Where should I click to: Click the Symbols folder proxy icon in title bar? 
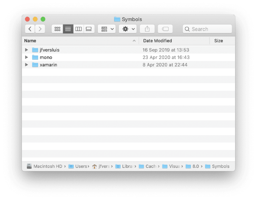click(117, 19)
